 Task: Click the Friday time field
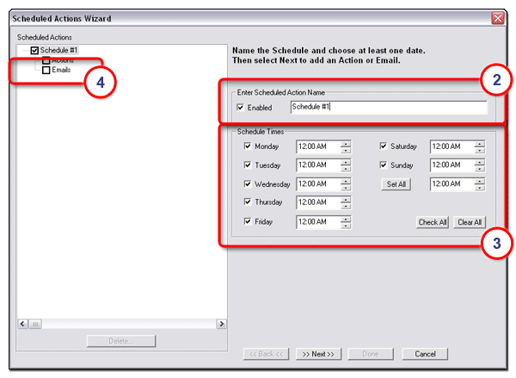coord(317,222)
